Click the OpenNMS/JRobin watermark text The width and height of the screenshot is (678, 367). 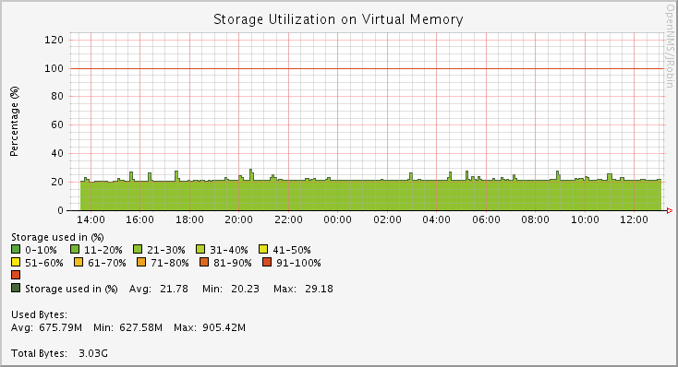[x=670, y=46]
